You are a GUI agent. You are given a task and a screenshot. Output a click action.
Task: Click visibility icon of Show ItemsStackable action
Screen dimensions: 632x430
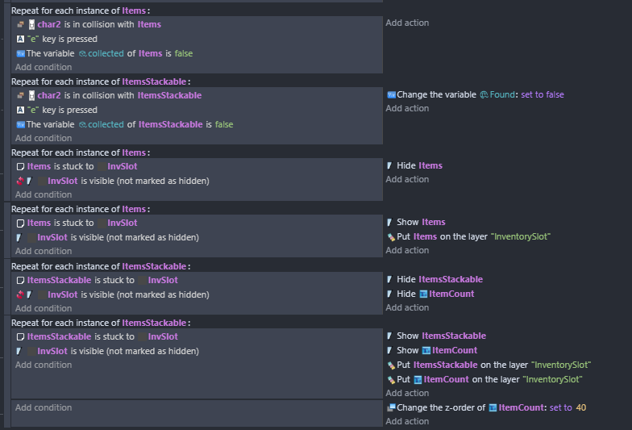(390, 336)
